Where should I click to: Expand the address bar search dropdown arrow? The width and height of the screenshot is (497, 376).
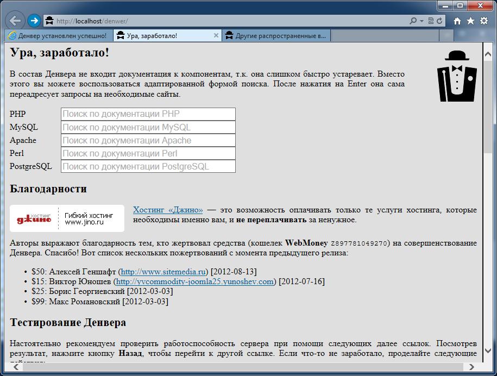click(x=421, y=21)
